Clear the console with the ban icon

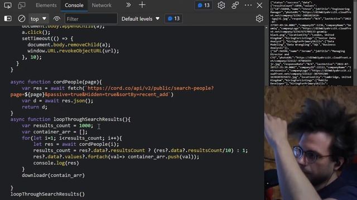(x=22, y=18)
